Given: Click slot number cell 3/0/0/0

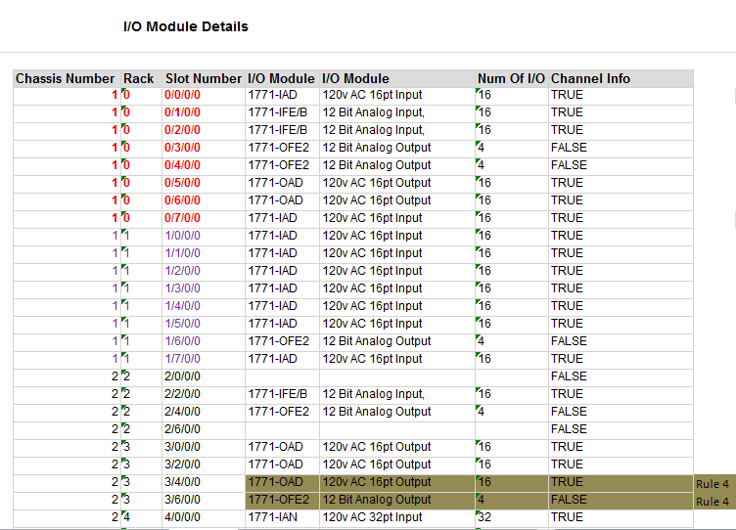Looking at the screenshot, I should point(204,447).
